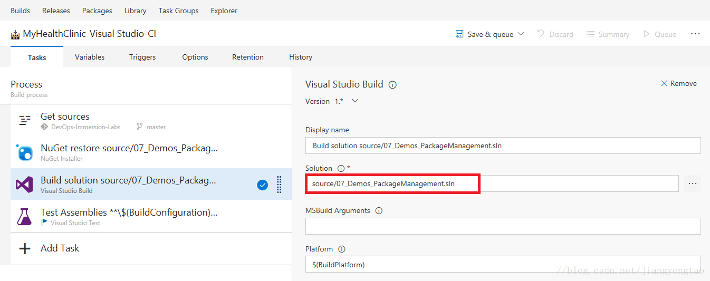Click the Discard button
The width and height of the screenshot is (710, 281).
pos(555,34)
